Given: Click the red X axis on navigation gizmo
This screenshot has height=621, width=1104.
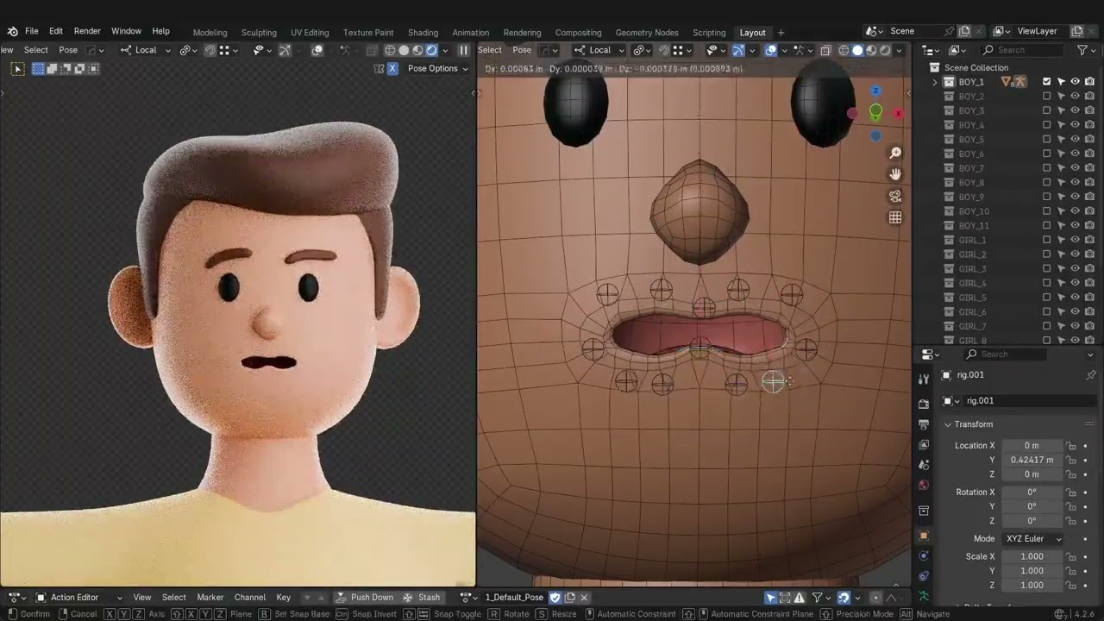Looking at the screenshot, I should [x=898, y=114].
